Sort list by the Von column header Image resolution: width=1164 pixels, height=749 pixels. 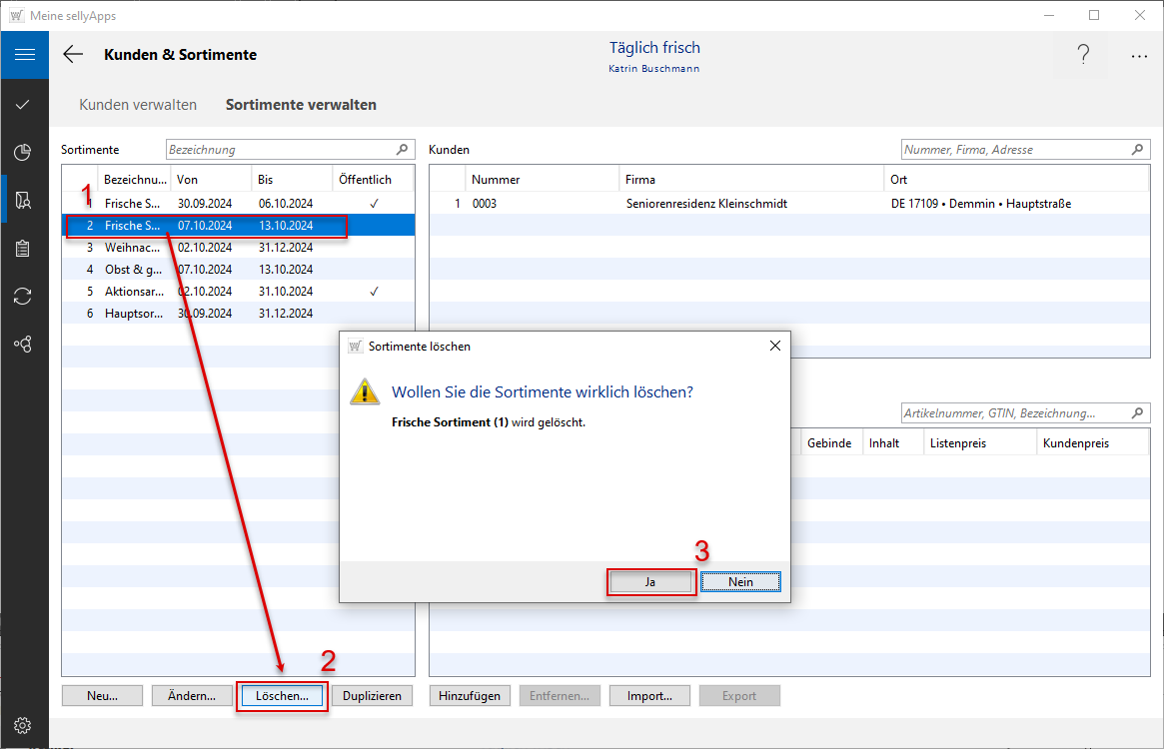pyautogui.click(x=210, y=180)
